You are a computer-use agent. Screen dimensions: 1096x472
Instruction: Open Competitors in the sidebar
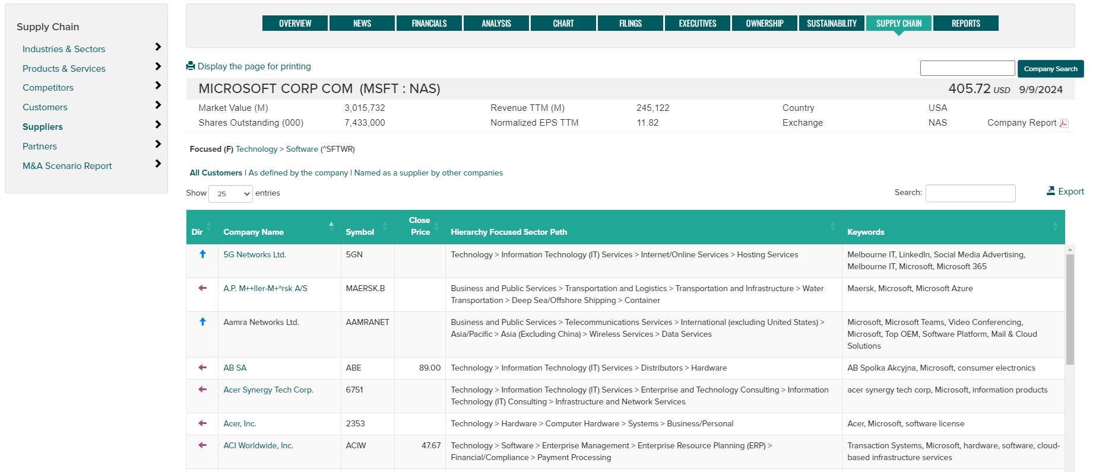(x=48, y=88)
